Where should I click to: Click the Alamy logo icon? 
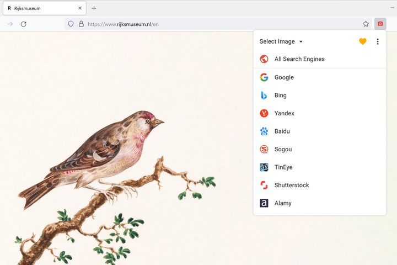pyautogui.click(x=264, y=203)
